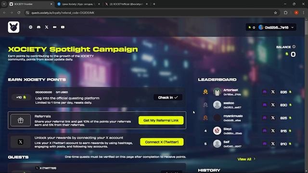Click Discord icon in Saif row
308x173 pixels.
265,144
